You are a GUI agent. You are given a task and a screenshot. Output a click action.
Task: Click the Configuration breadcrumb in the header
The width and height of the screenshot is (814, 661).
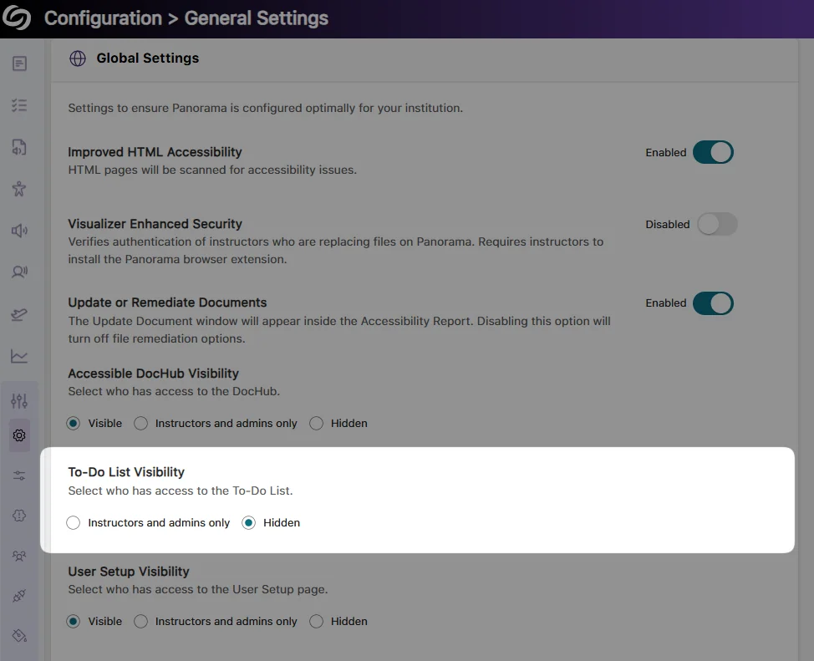(103, 18)
